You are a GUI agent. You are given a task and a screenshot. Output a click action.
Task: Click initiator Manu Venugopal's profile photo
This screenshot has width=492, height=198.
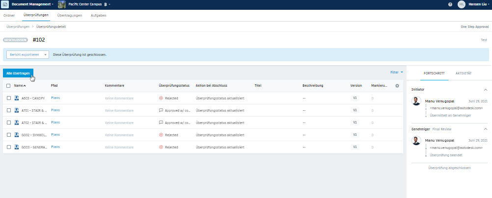(416, 101)
